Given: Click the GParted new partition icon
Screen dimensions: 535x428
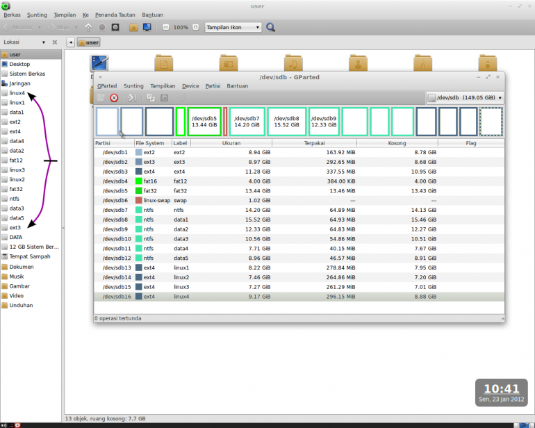Looking at the screenshot, I should (101, 98).
